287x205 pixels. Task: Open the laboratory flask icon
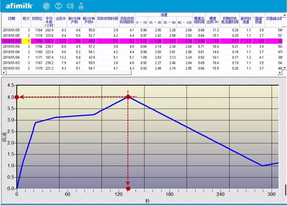[81, 6]
